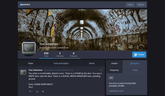Switch to the Toots timeline tab
This screenshot has height=96, width=165.
[x=30, y=63]
